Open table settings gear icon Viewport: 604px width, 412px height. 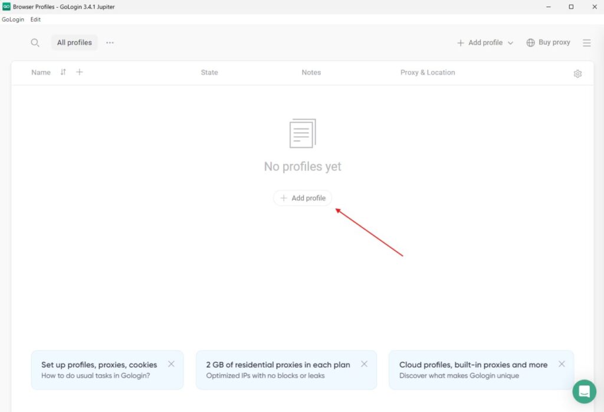(x=577, y=74)
